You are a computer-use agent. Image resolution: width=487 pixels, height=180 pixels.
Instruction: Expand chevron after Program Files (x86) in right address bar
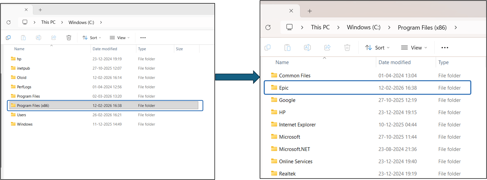click(x=455, y=27)
